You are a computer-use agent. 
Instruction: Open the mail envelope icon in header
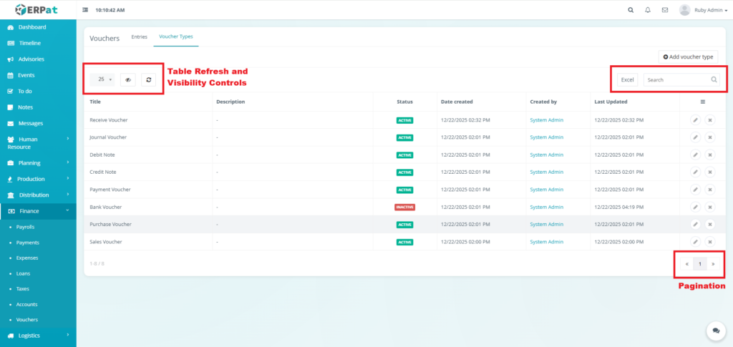point(665,10)
